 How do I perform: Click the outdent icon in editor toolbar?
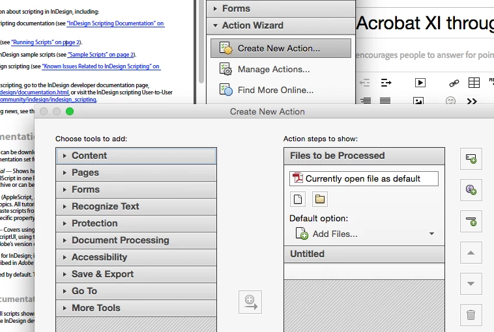[364, 83]
